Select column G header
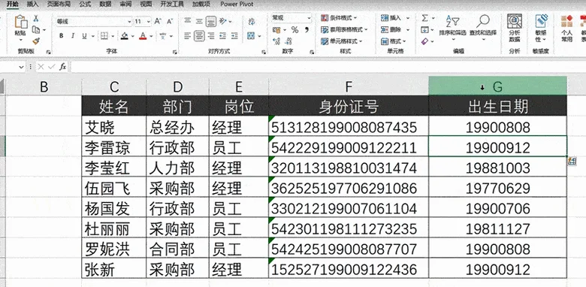 point(498,86)
